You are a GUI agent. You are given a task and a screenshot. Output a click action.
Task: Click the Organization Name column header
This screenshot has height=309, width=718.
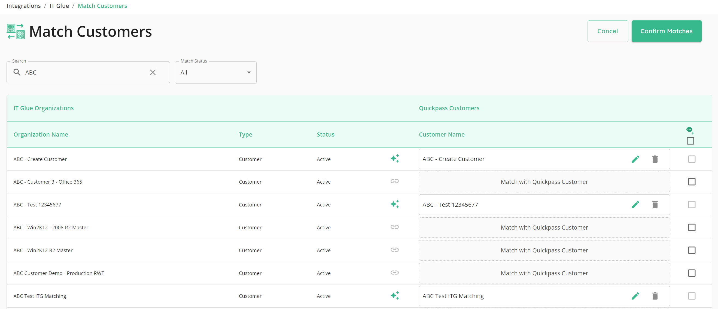click(x=41, y=134)
